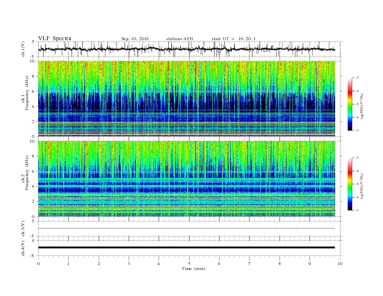Click the "2" kHz tick of ch.1 spectrogram
Viewport: 383px width, 296px height.
pos(34,121)
